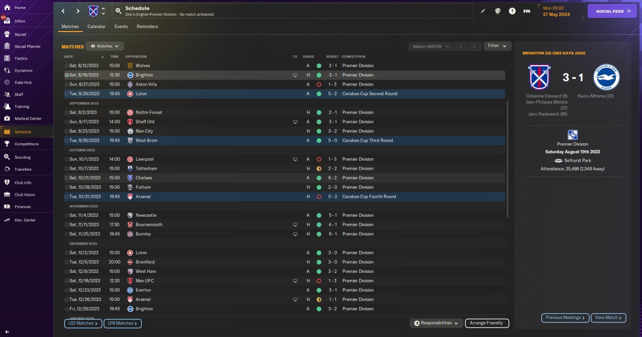Screen dimensions: 642x337
Task: Open the Scouting sidebar icon
Action: (7, 157)
